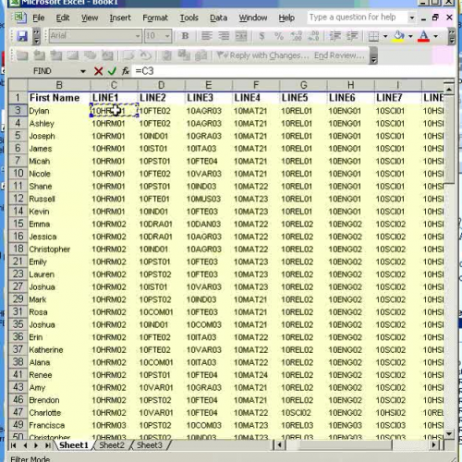Click the Save icon in the toolbar

pos(22,36)
